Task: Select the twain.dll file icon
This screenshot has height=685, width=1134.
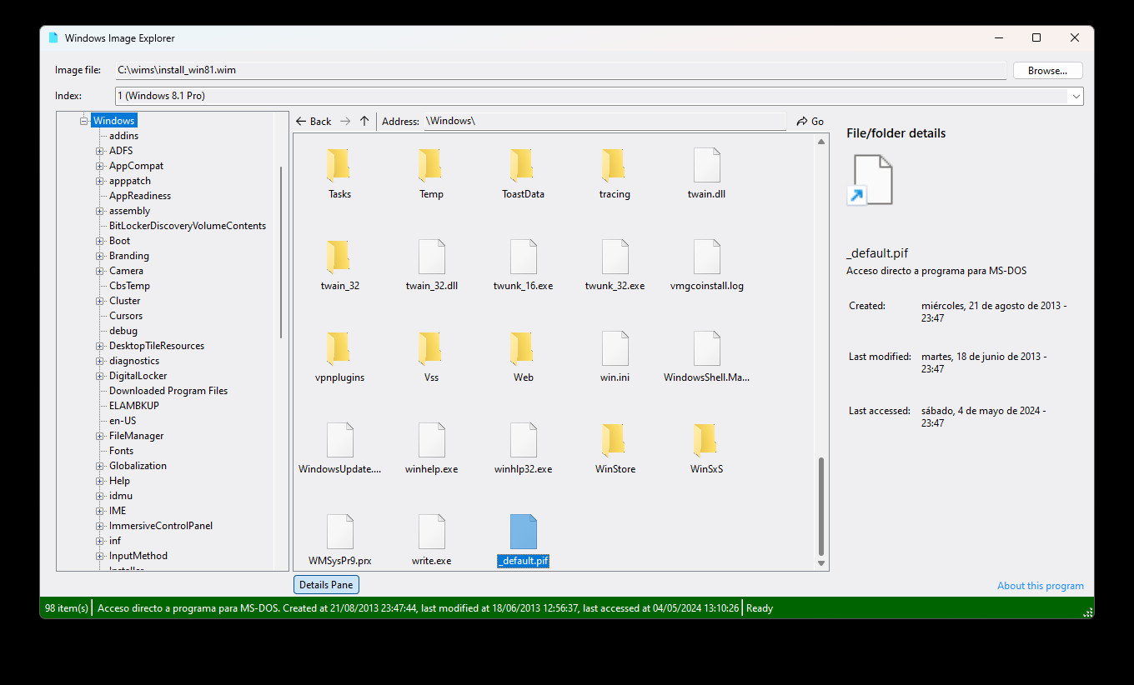Action: tap(705, 165)
